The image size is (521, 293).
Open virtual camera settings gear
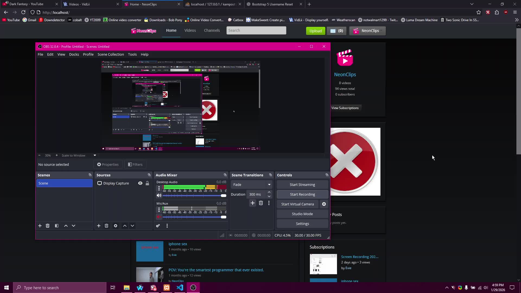[324, 204]
